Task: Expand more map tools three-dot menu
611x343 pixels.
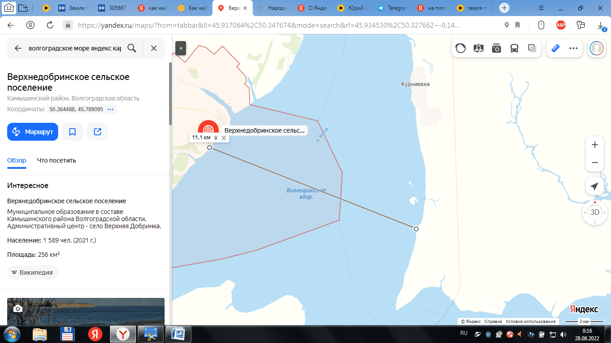Action: click(x=573, y=48)
